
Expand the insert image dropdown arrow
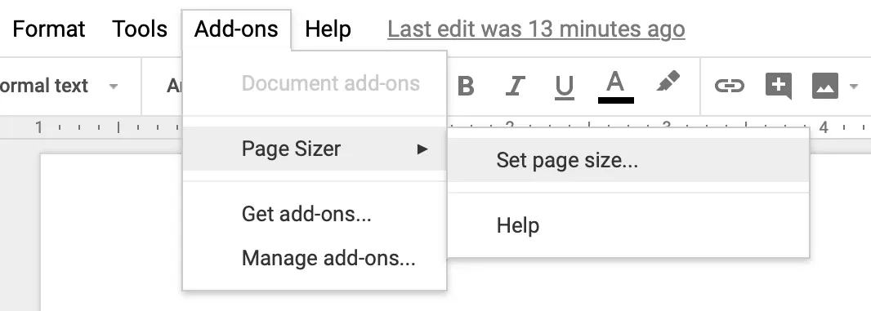pos(854,86)
